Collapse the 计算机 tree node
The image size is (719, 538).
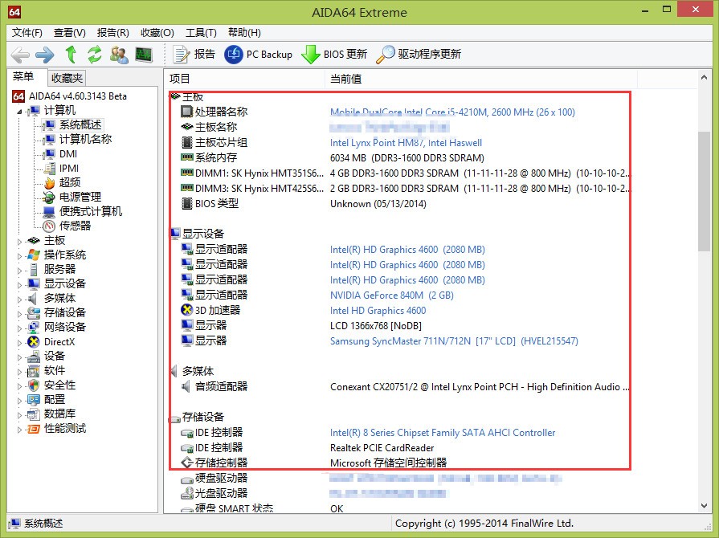(20, 112)
